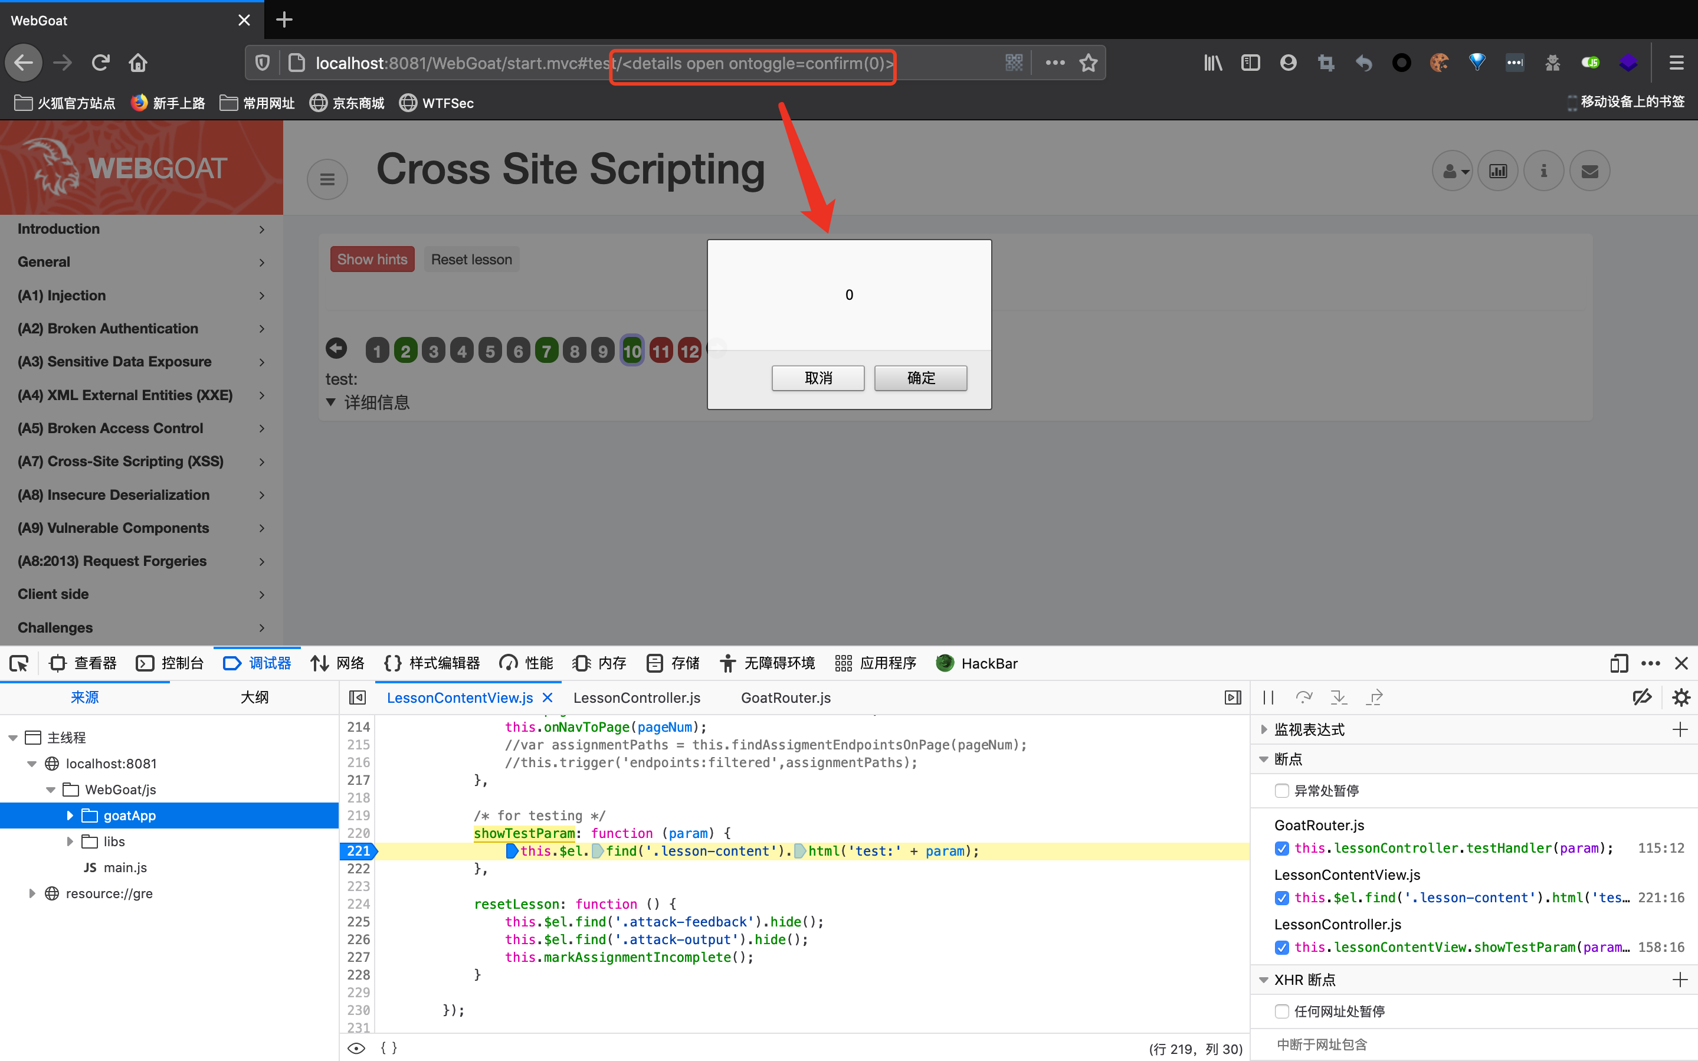
Task: Toggle the pause on any URL checkbox
Action: (x=1281, y=1011)
